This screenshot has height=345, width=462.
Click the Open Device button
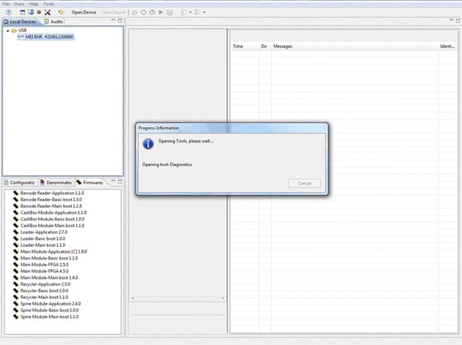pos(84,12)
